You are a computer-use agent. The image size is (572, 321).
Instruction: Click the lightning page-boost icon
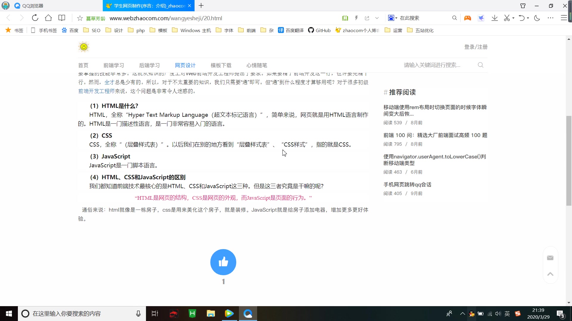coord(356,18)
